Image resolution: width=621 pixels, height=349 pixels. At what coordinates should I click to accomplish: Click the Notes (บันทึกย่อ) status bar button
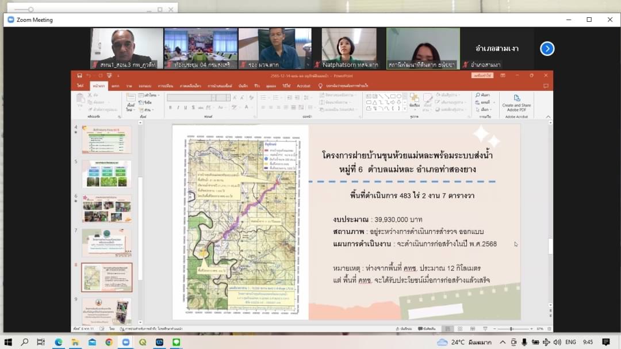pyautogui.click(x=404, y=329)
